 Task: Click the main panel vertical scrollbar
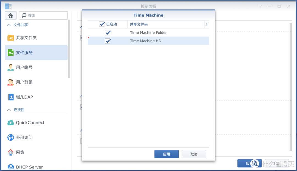click(x=291, y=87)
